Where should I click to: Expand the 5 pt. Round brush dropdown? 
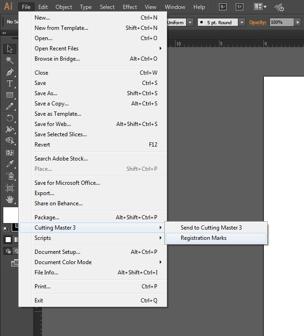[x=241, y=22]
